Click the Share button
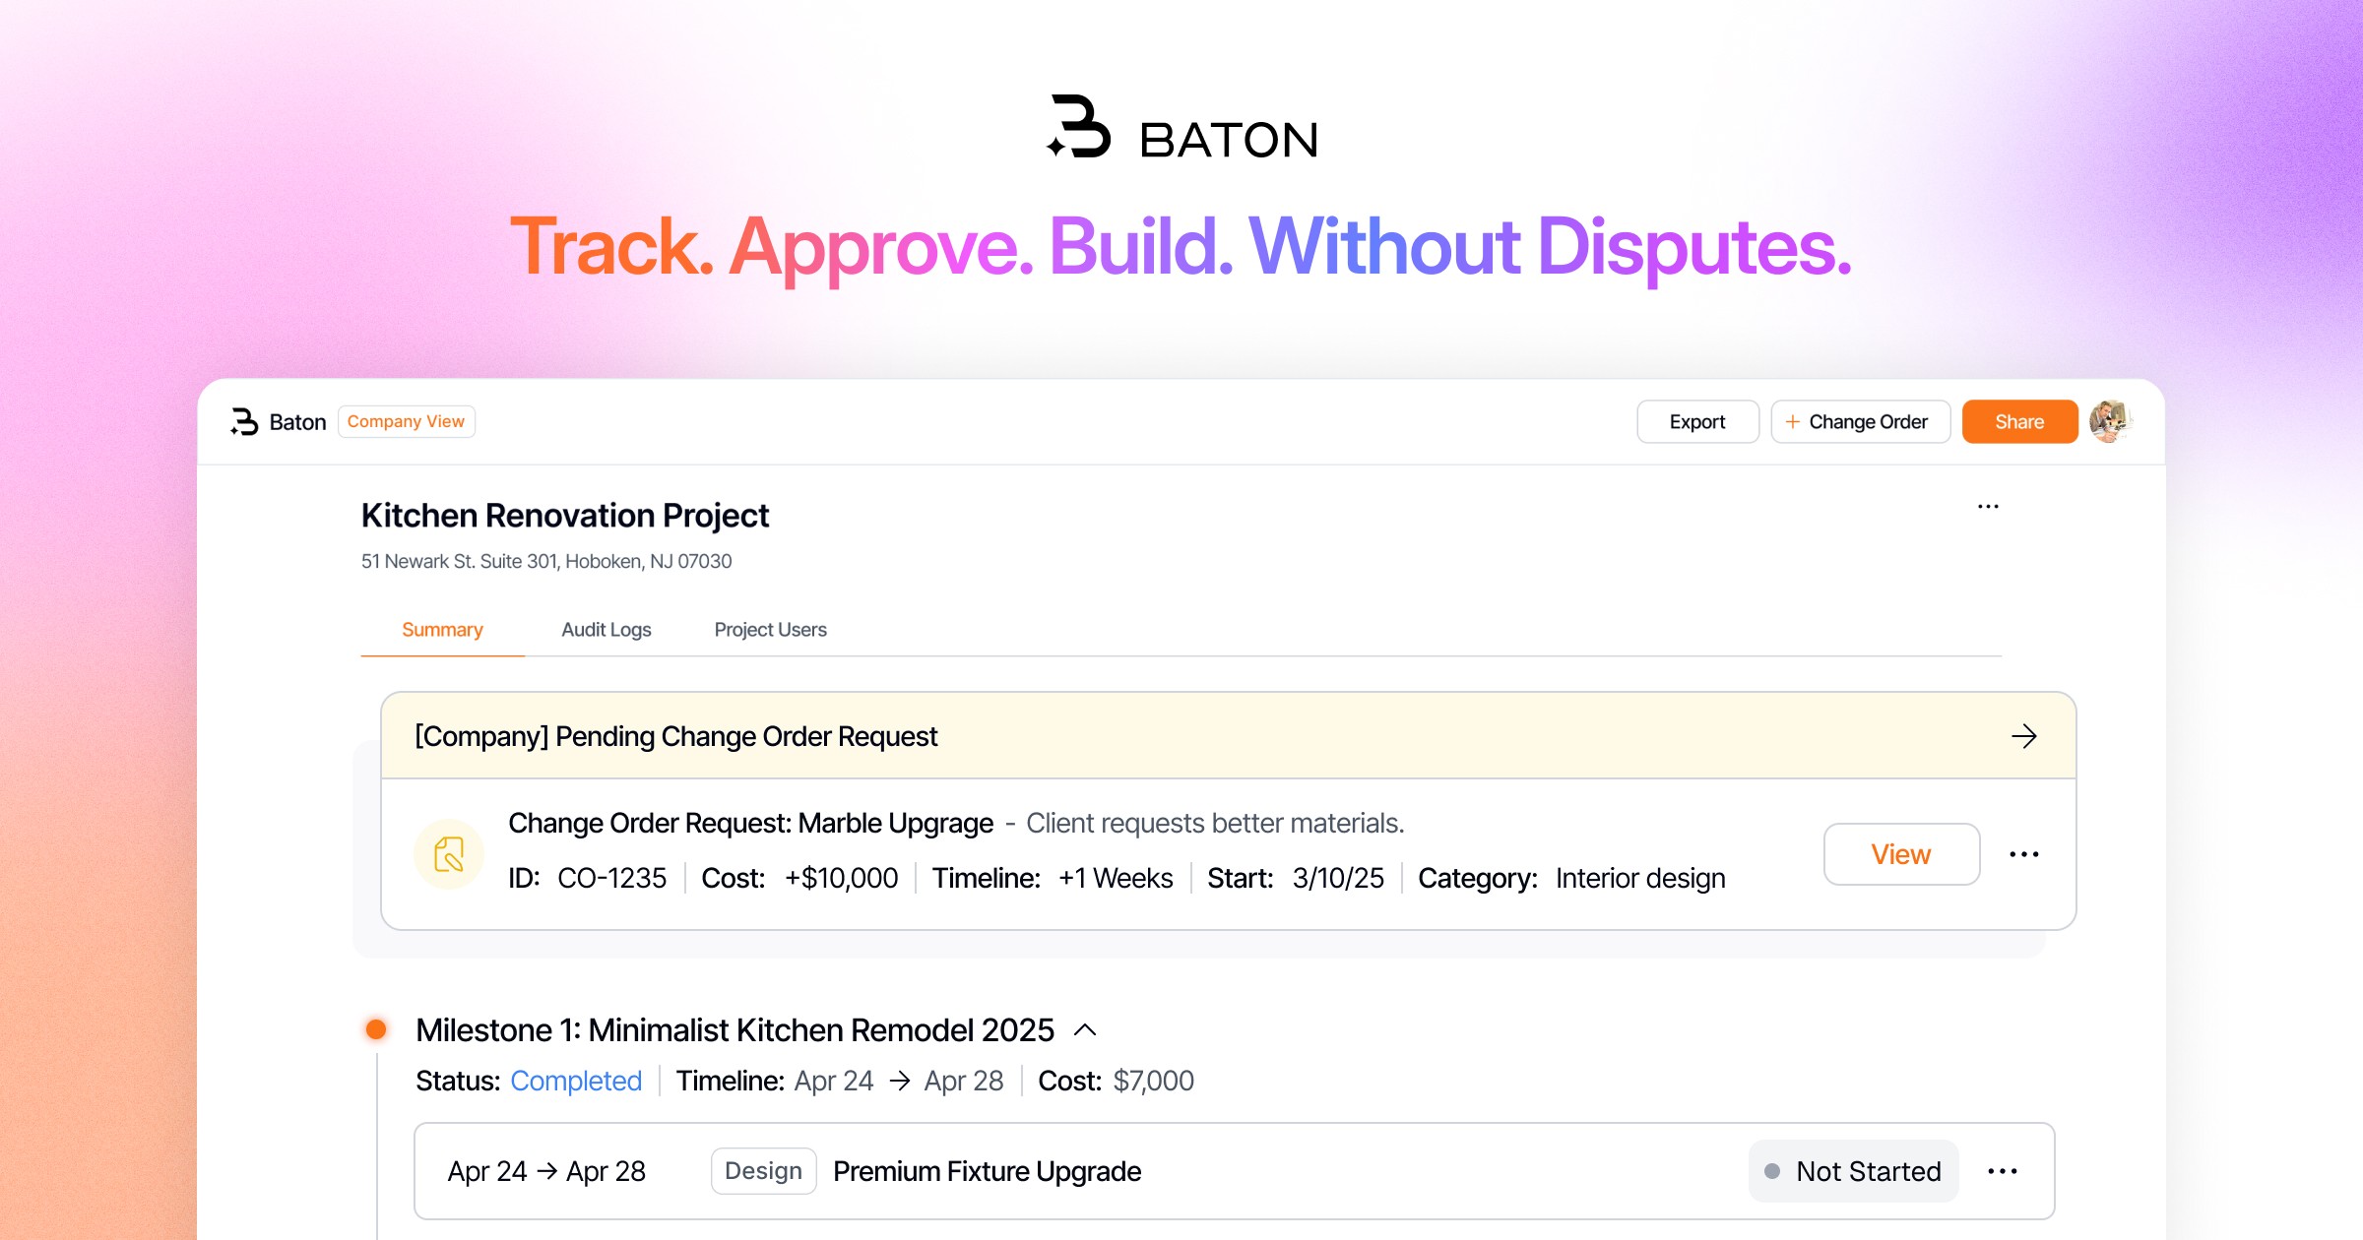The width and height of the screenshot is (2363, 1240). click(x=2019, y=421)
